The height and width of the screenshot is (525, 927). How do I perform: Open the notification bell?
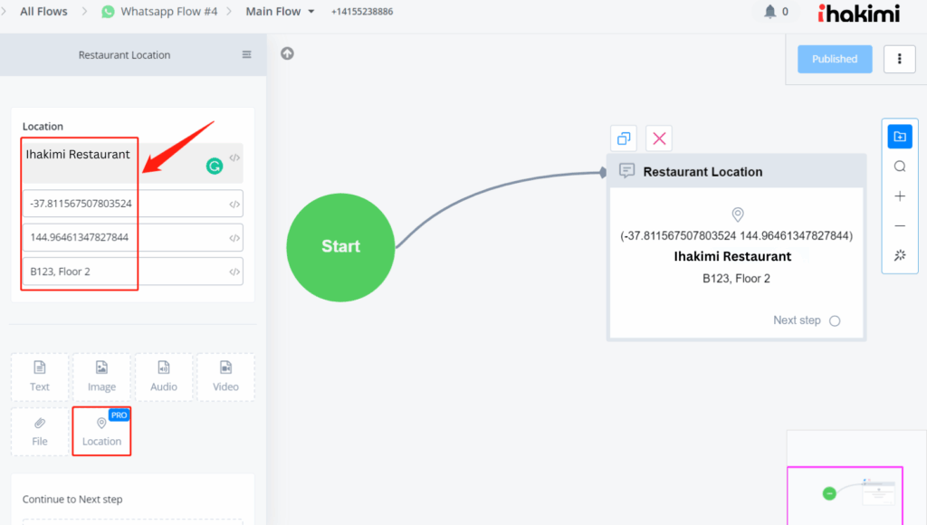pyautogui.click(x=770, y=12)
